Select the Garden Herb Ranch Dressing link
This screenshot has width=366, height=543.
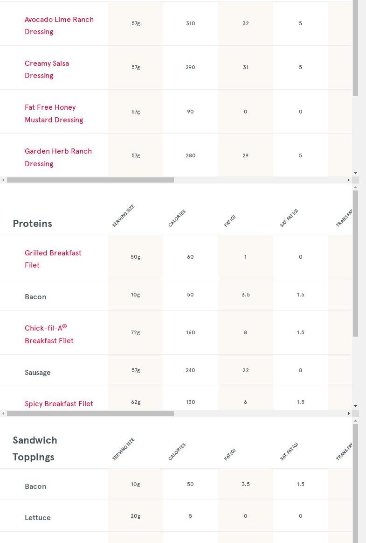58,157
